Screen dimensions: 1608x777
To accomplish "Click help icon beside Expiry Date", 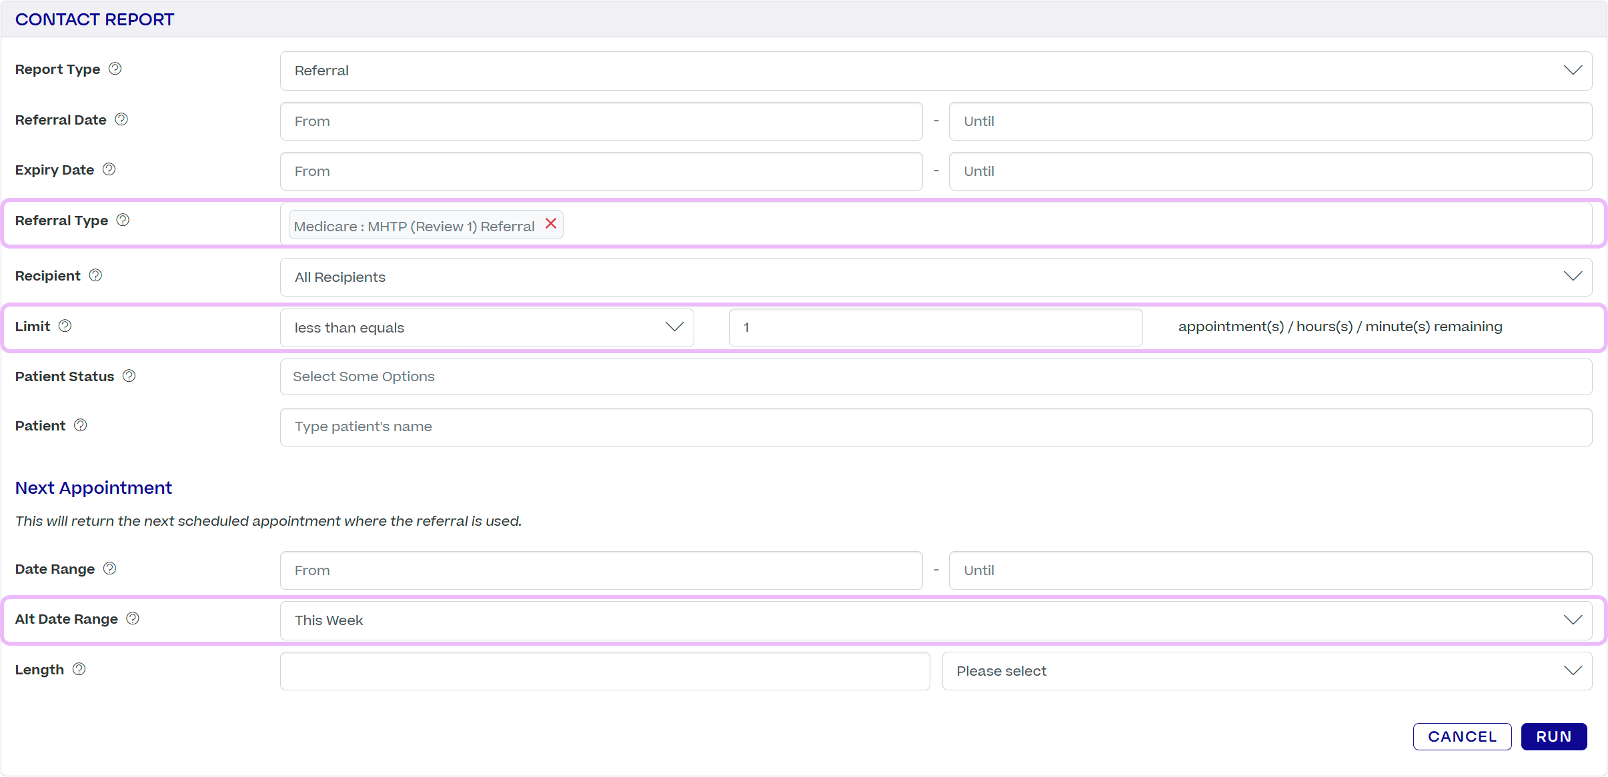I will (x=109, y=169).
